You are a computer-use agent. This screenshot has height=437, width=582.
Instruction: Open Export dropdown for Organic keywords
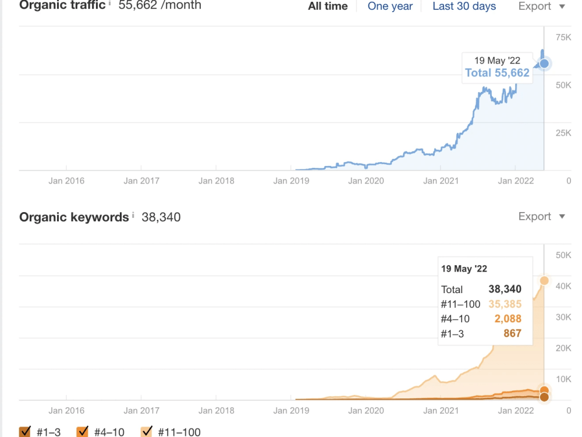click(541, 216)
